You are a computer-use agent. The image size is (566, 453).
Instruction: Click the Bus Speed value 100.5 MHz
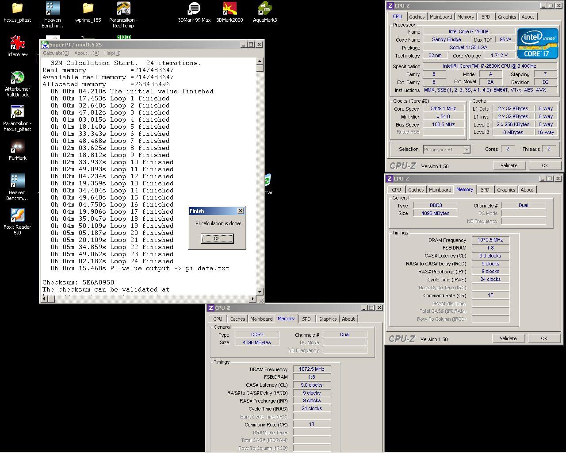pos(444,125)
